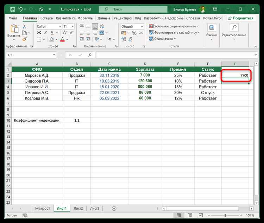This screenshot has width=264, height=223.
Task: Open the Файл menu tab
Action: coord(13,18)
